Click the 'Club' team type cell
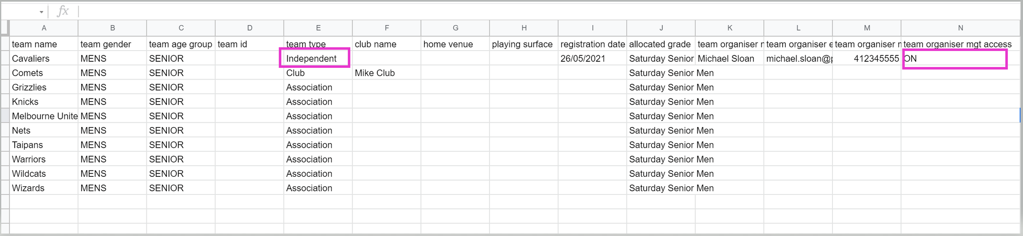The width and height of the screenshot is (1023, 236). pyautogui.click(x=318, y=73)
